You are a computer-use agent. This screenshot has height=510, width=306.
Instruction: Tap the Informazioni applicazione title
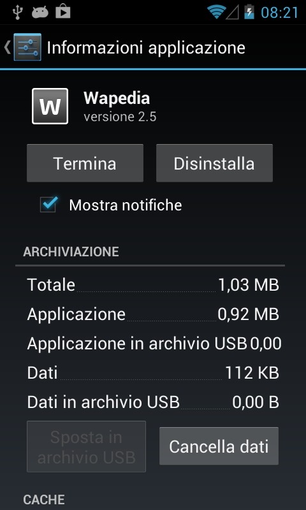tap(146, 47)
